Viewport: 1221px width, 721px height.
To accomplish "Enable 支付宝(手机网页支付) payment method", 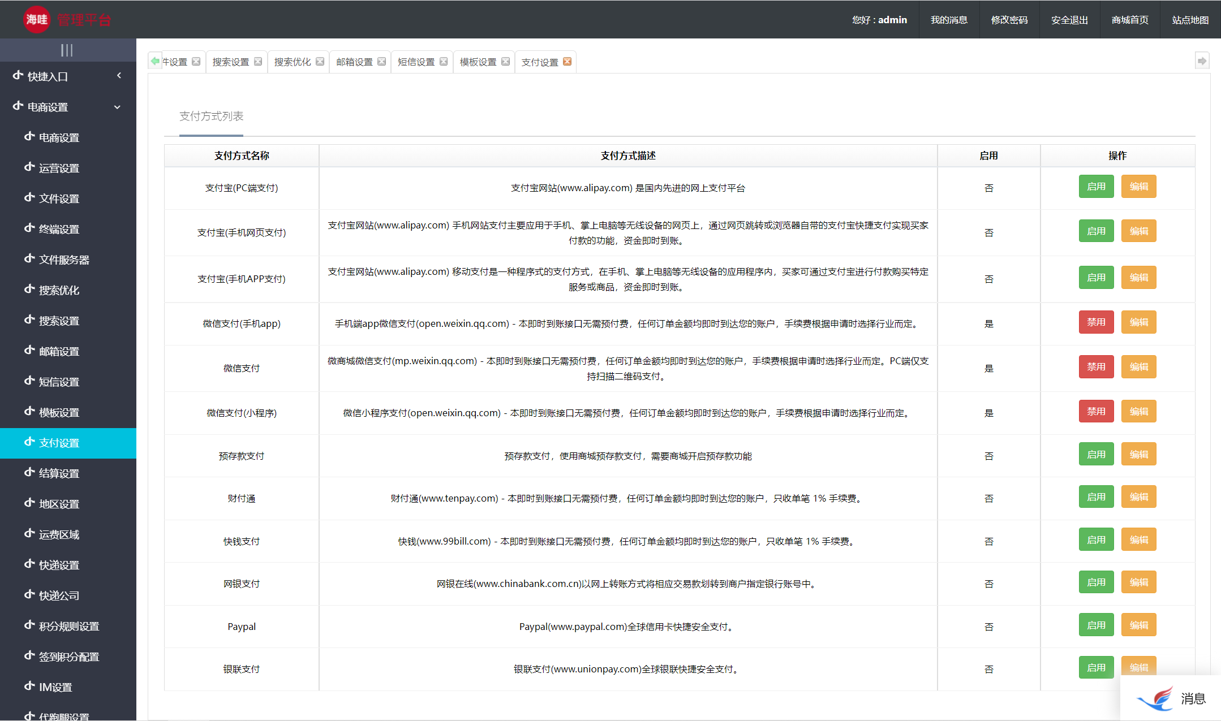I will tap(1096, 231).
